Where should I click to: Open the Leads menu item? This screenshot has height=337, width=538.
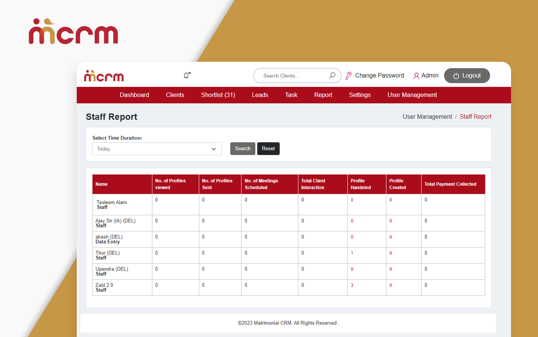pyautogui.click(x=260, y=95)
